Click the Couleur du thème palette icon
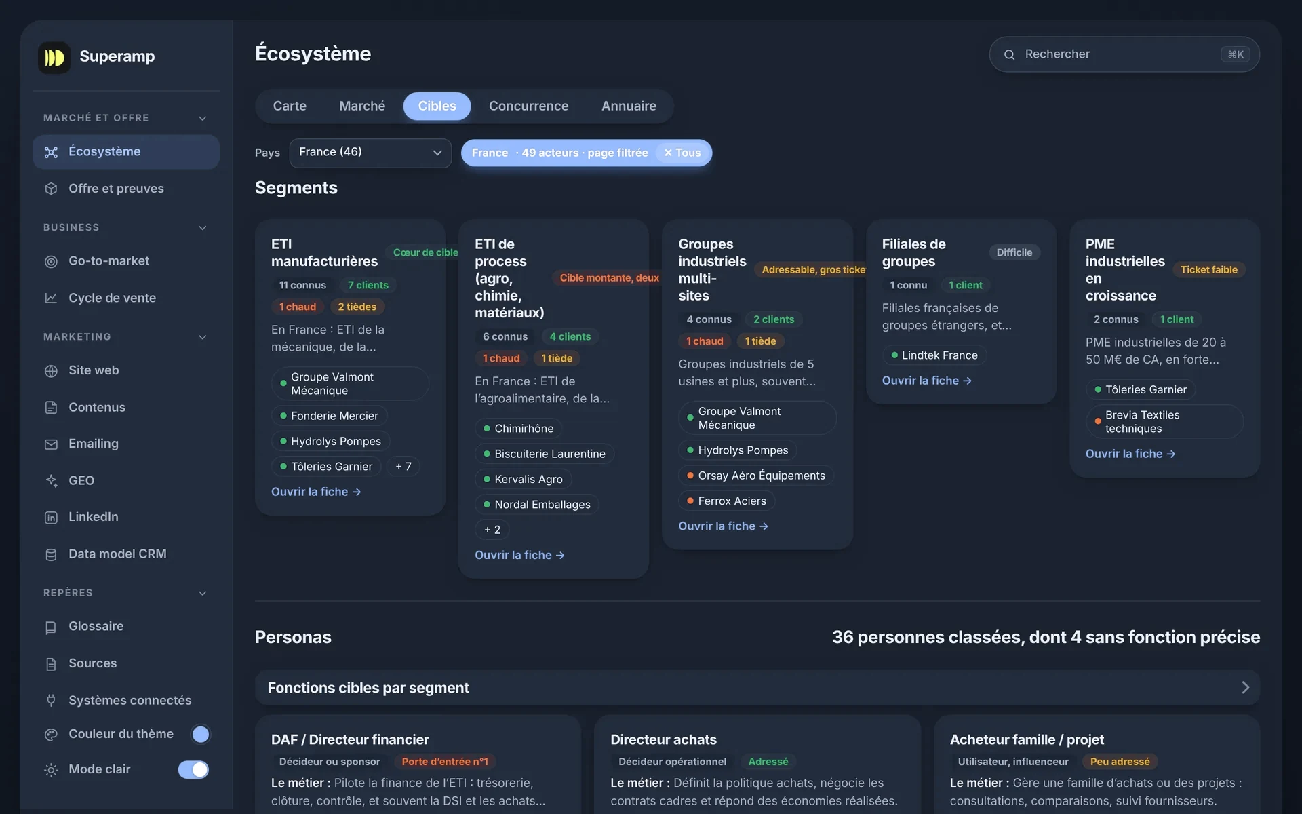 [x=51, y=735]
